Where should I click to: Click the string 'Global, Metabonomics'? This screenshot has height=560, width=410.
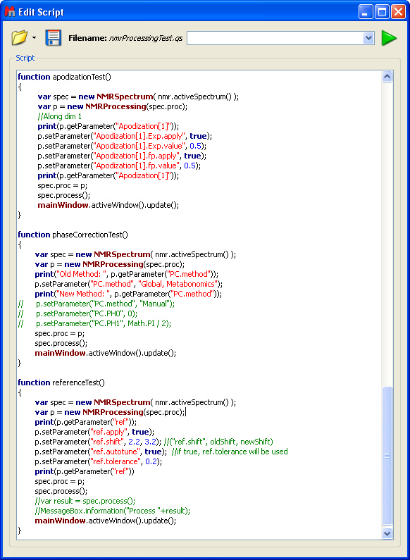click(178, 284)
